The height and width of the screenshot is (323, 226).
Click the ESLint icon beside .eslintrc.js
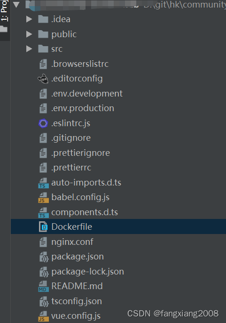(43, 123)
